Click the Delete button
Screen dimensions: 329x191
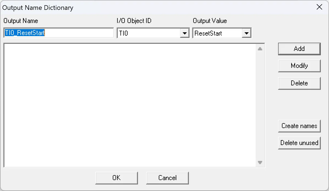click(299, 83)
